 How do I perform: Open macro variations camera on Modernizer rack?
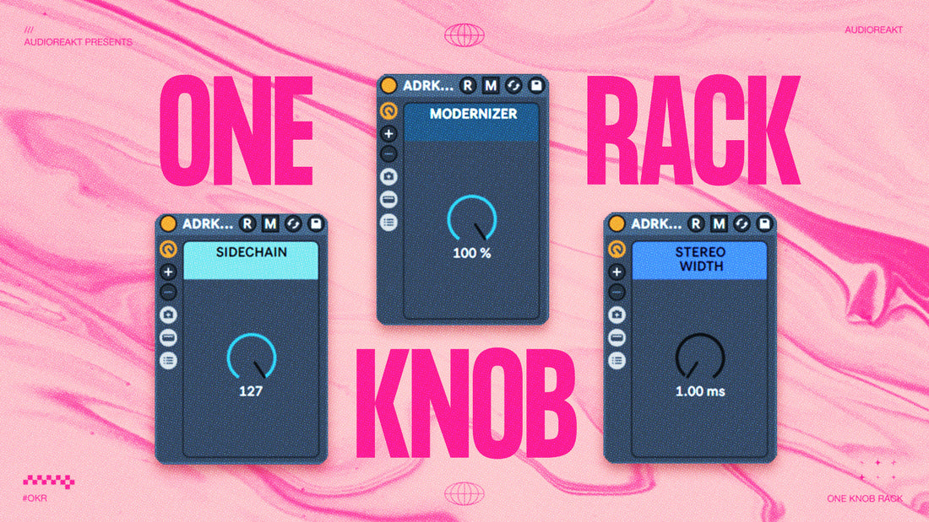coord(388,176)
